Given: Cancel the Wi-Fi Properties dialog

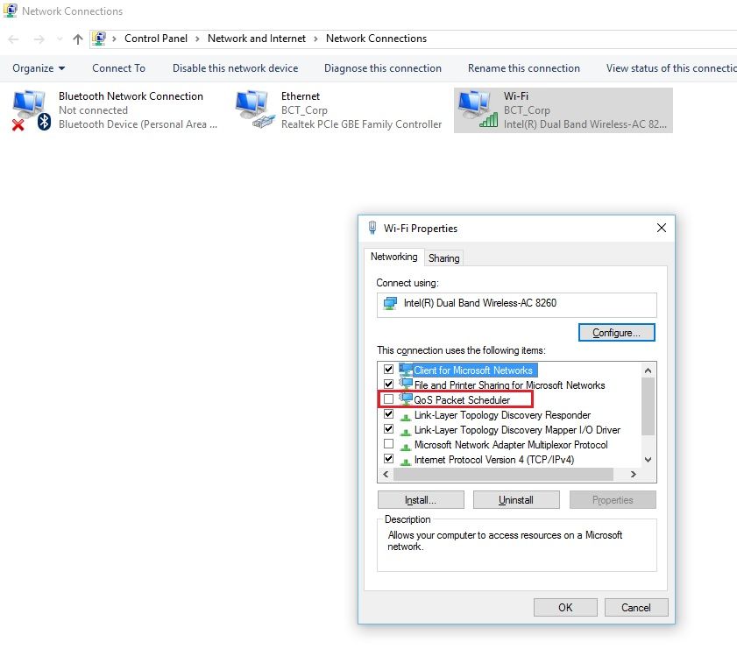Looking at the screenshot, I should (636, 608).
